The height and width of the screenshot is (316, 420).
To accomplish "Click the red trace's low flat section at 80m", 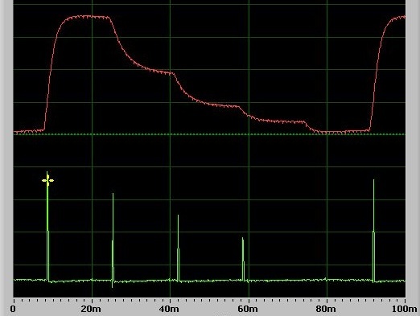I will point(327,132).
